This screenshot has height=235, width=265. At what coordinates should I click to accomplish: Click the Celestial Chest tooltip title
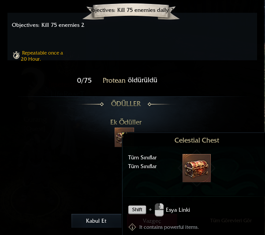pos(197,140)
